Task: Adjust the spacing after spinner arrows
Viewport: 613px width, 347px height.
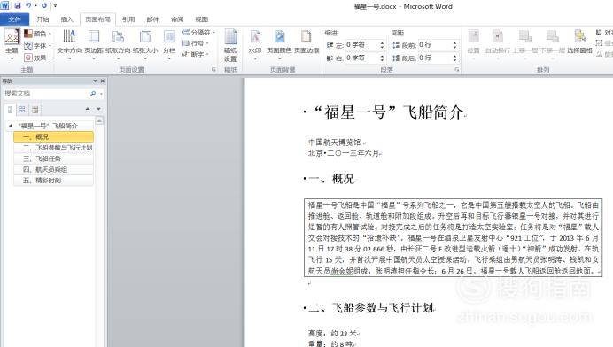Action: coord(455,58)
